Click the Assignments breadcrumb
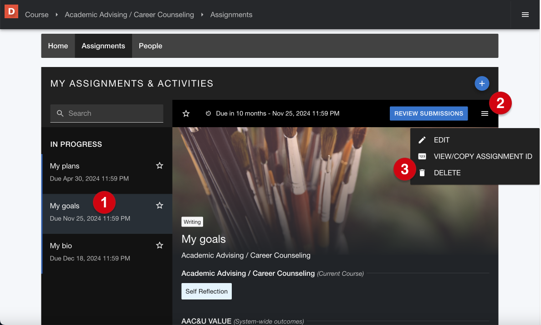541x325 pixels. 231,15
